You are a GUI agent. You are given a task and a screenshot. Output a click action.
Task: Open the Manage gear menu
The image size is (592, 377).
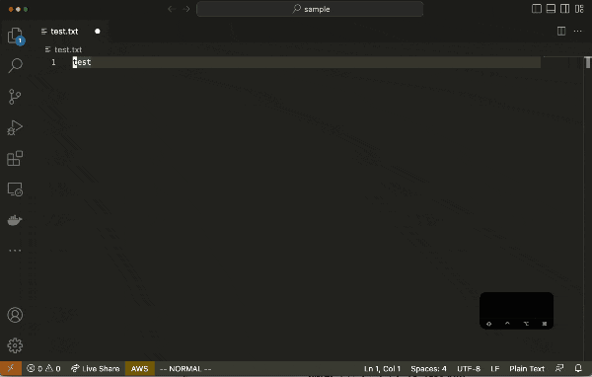pos(15,345)
